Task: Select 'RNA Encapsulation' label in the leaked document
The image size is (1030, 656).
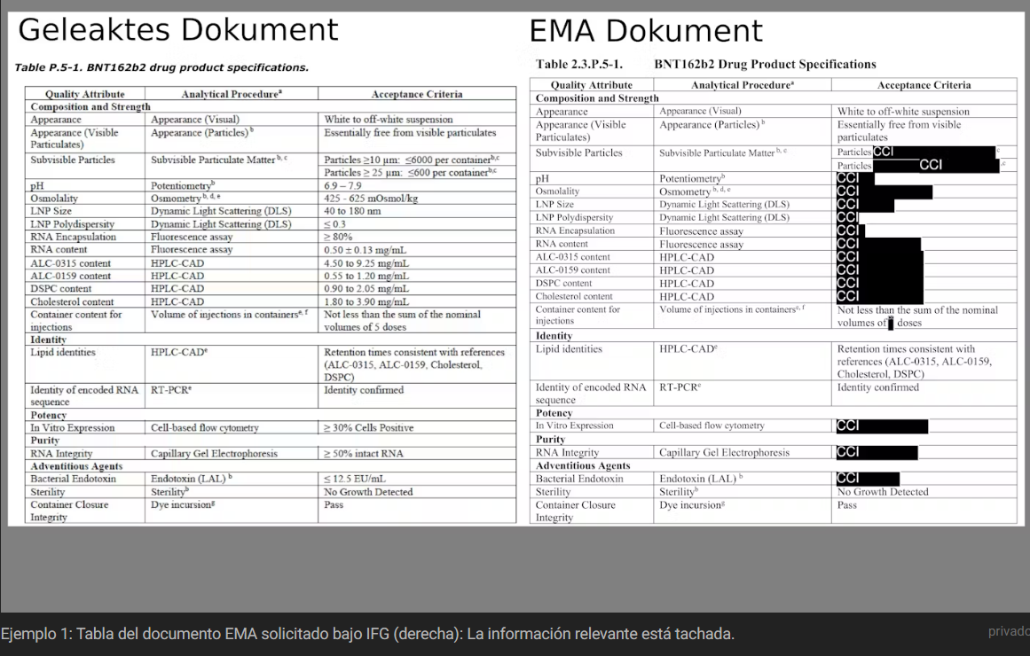Action: [x=73, y=237]
